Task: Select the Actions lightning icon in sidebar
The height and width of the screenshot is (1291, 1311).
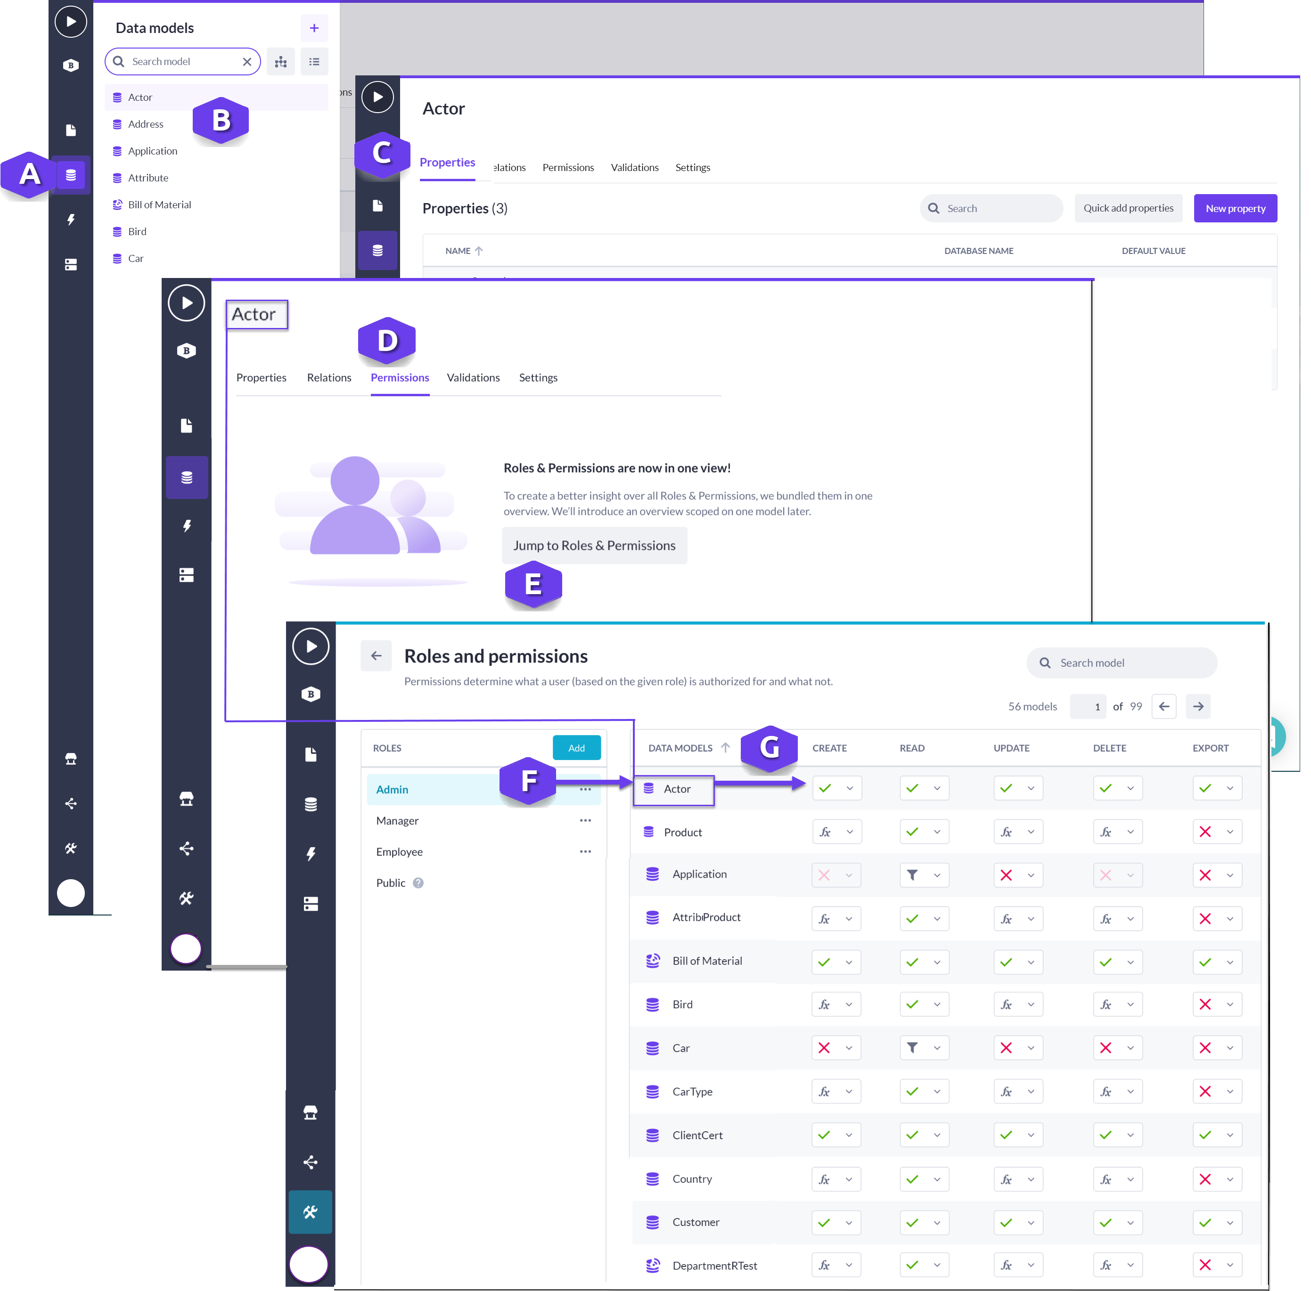Action: (x=71, y=219)
